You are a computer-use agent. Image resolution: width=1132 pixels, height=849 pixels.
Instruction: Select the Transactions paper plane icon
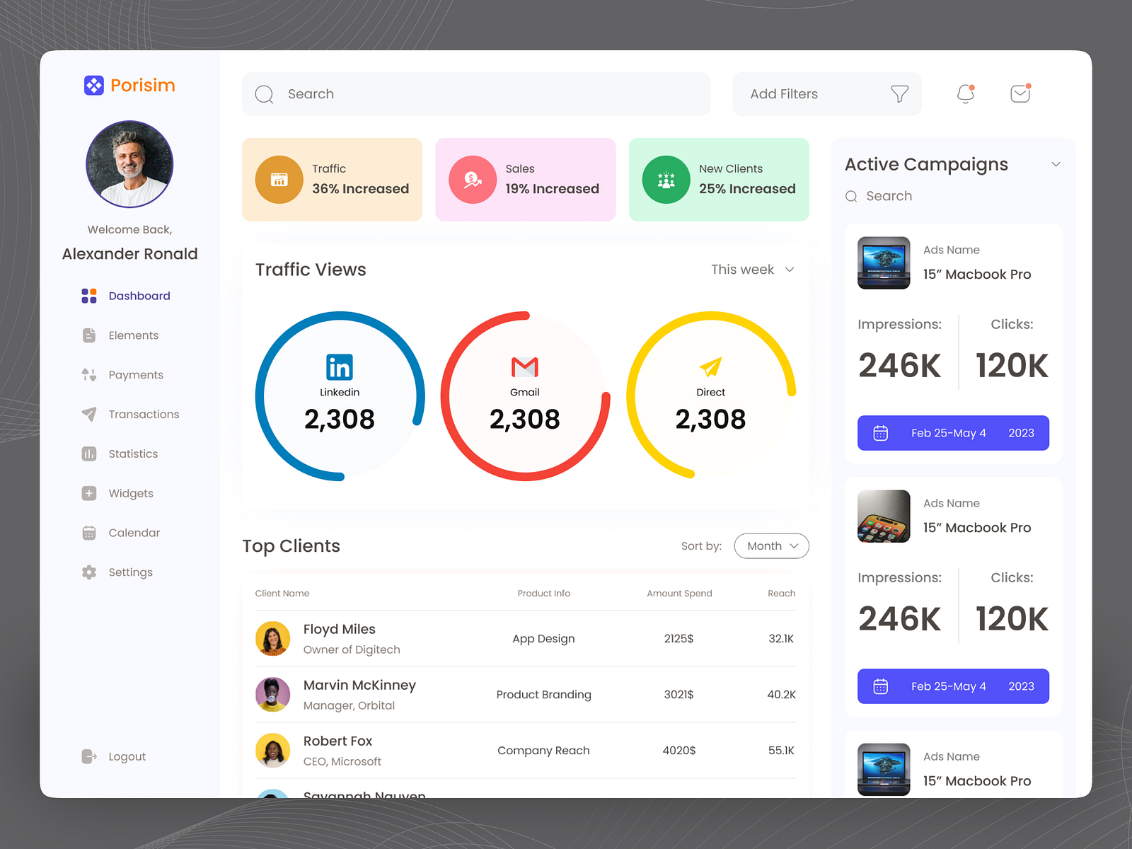coord(89,414)
